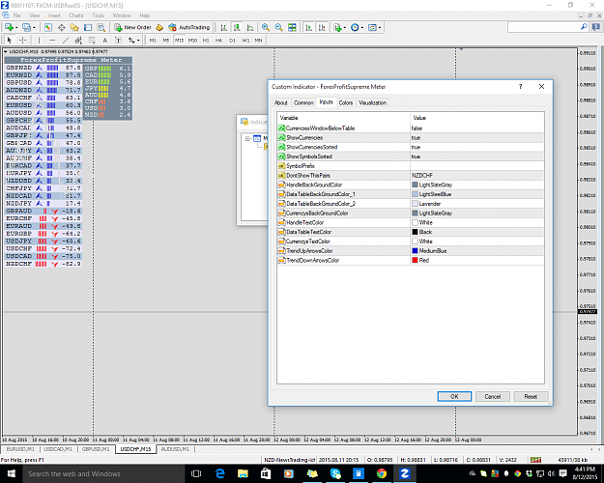Select the DataTableTextColor Black swatch
This screenshot has width=604, height=483.
[x=415, y=232]
